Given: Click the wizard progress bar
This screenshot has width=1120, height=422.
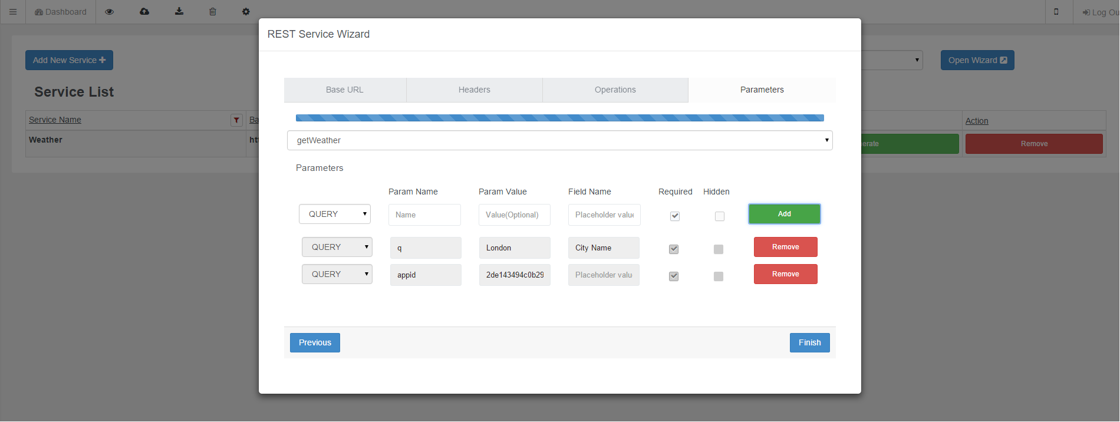Looking at the screenshot, I should pos(559,118).
